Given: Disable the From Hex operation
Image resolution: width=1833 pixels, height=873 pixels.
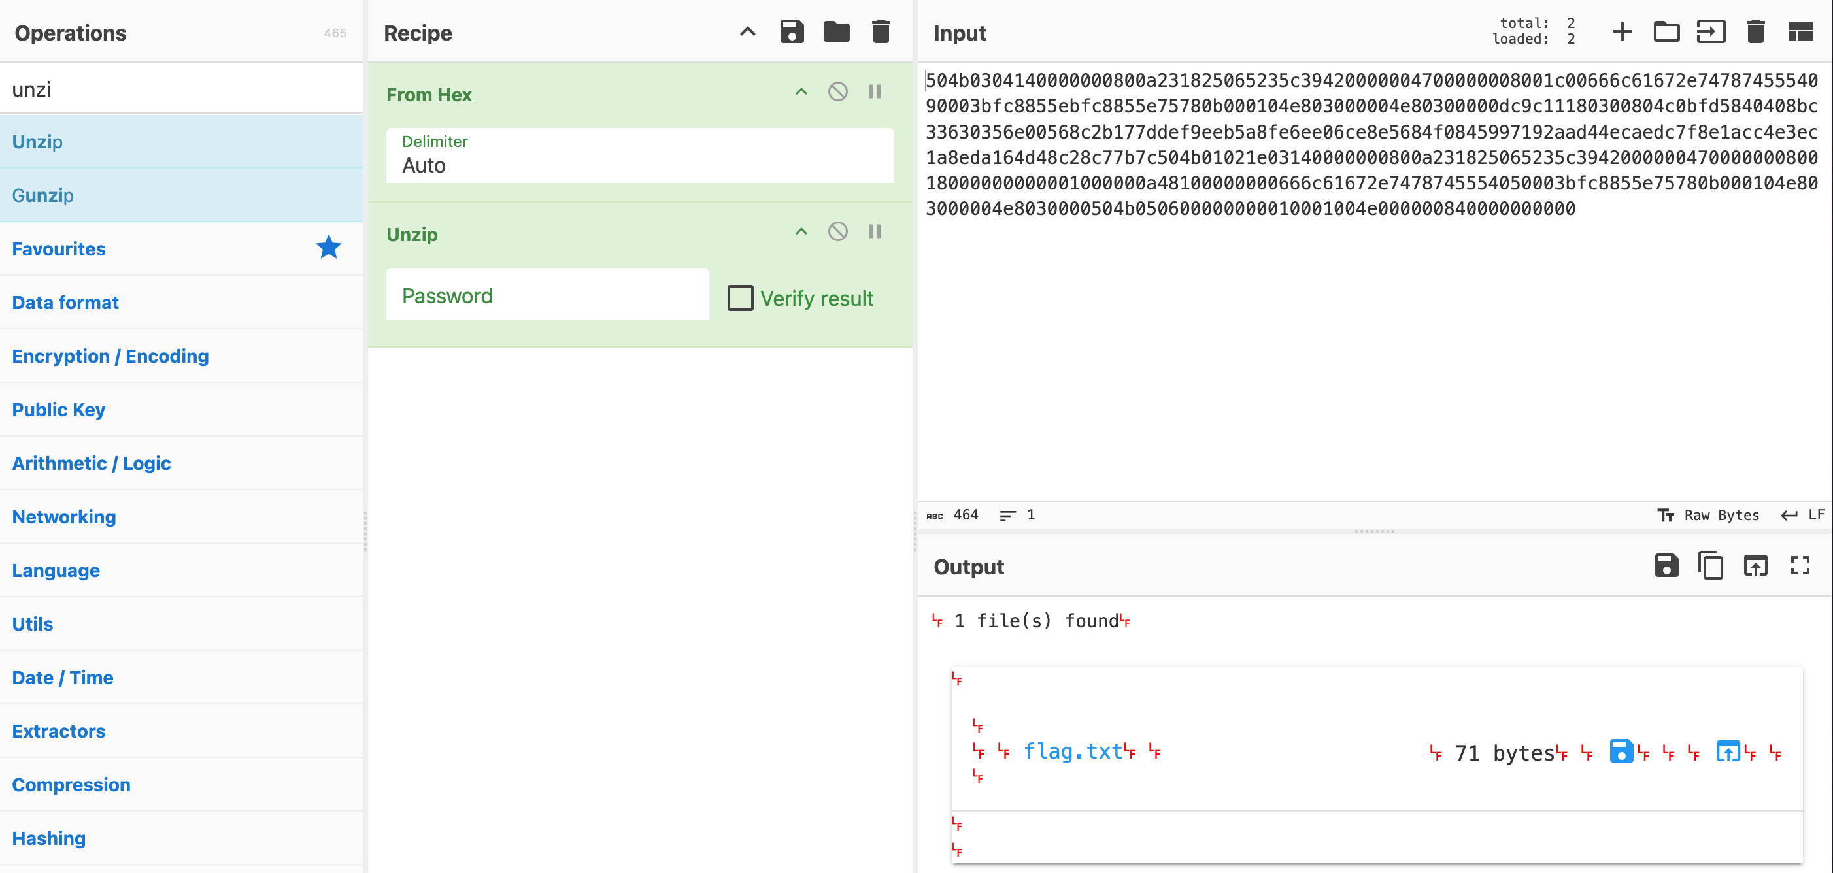Looking at the screenshot, I should point(837,91).
